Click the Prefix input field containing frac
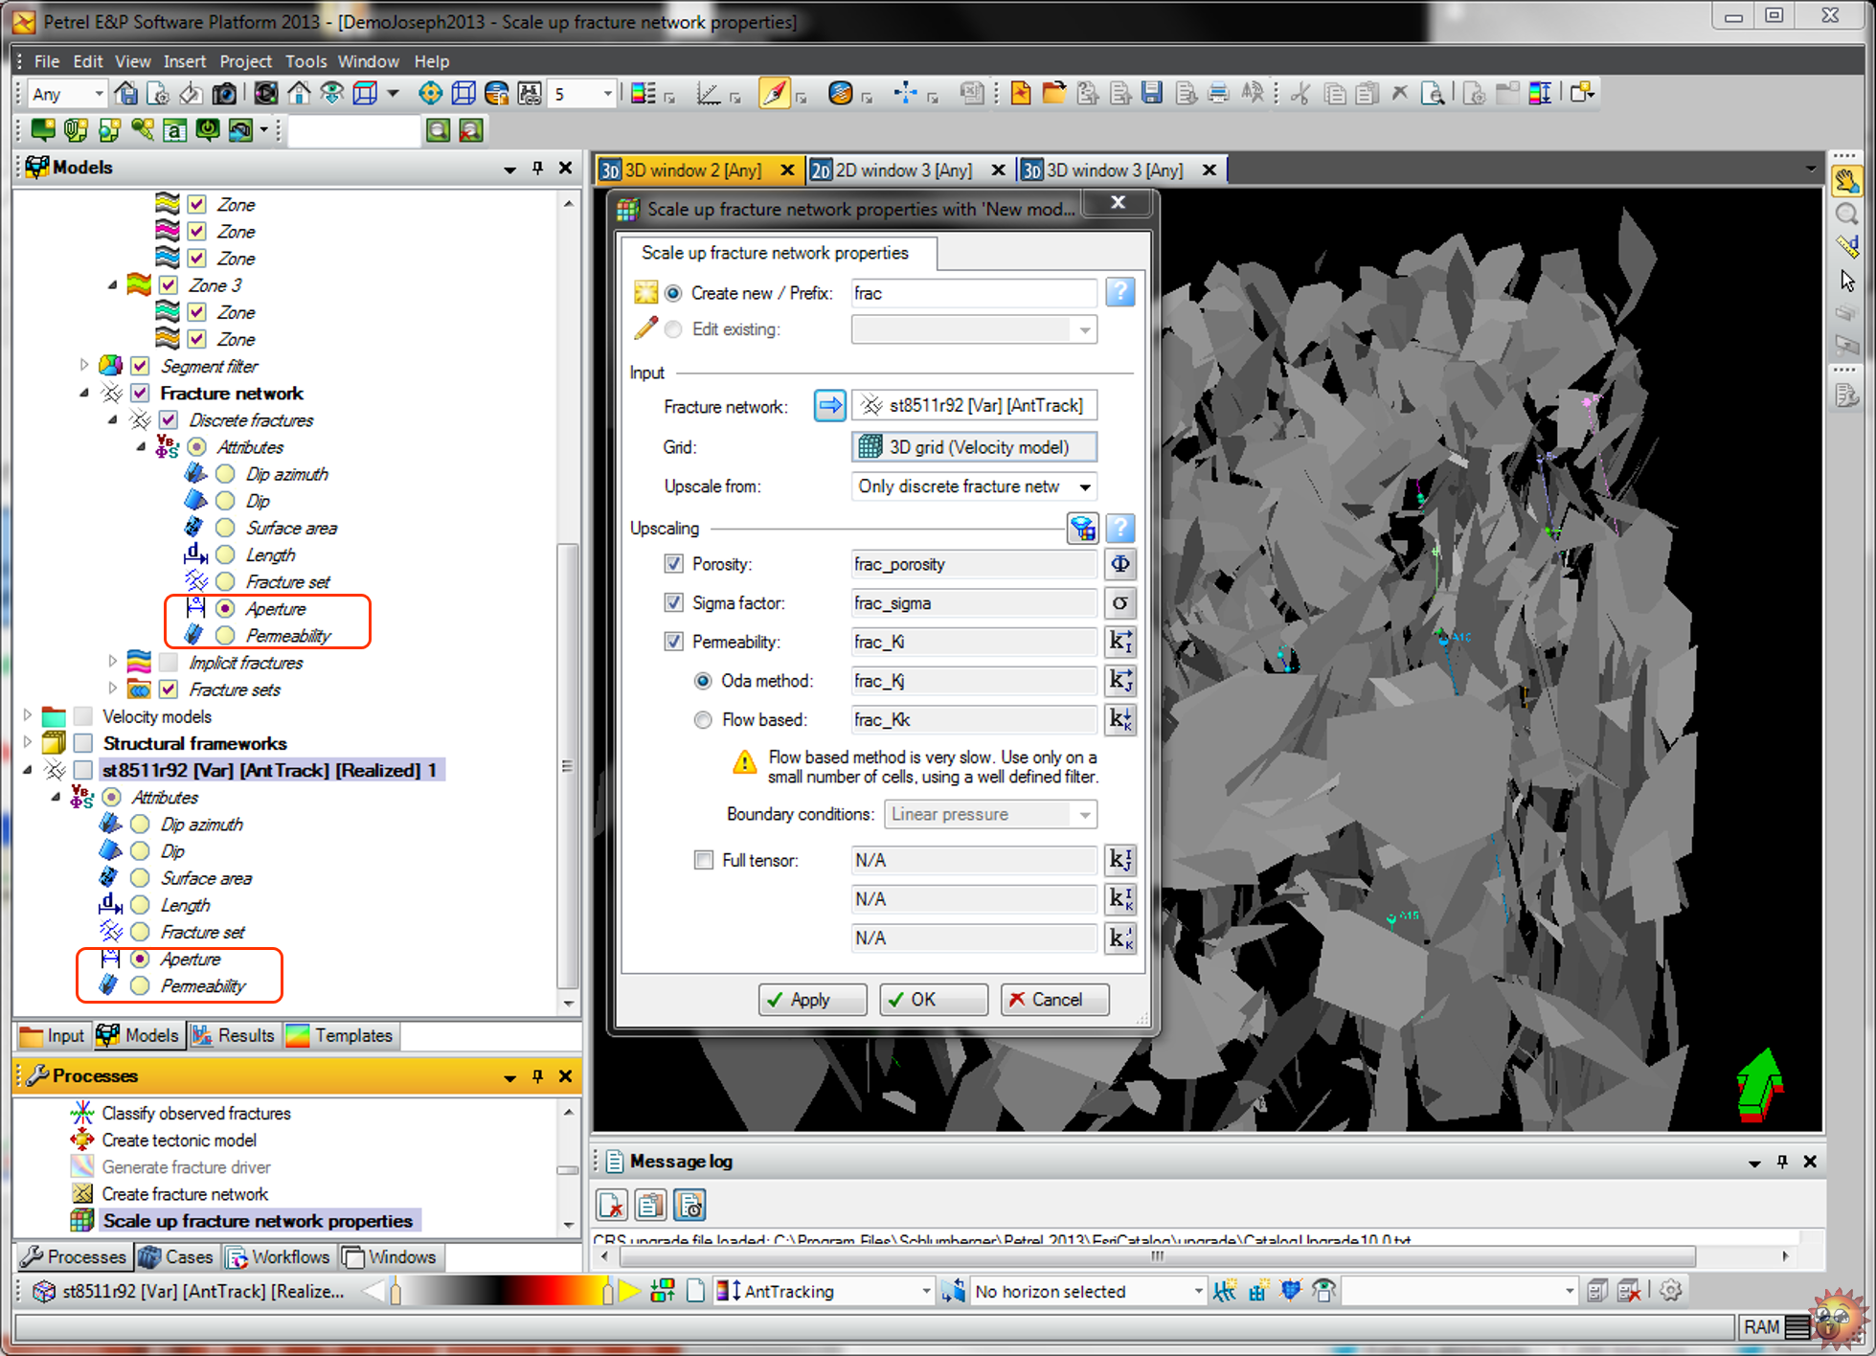1876x1356 pixels. (x=974, y=293)
